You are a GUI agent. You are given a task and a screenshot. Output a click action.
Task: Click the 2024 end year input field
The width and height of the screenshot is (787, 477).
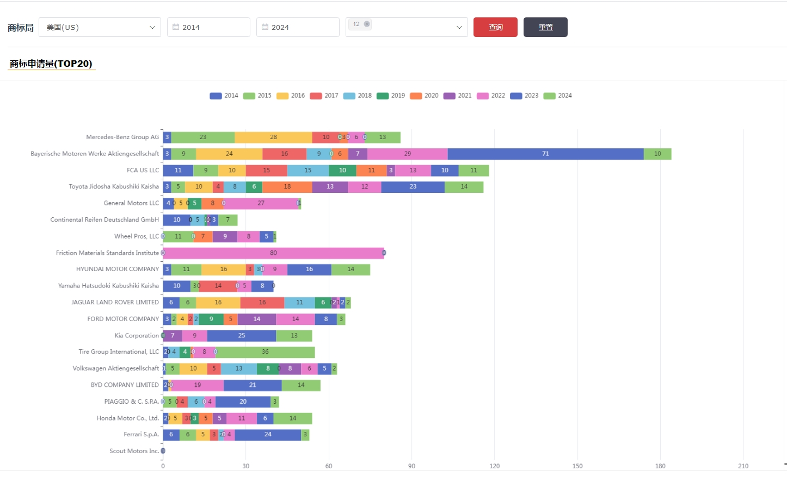pos(302,27)
